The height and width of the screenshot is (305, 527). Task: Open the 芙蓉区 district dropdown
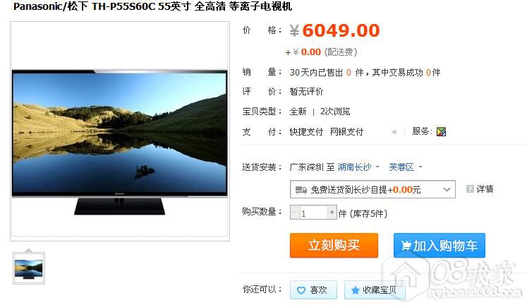pos(405,167)
